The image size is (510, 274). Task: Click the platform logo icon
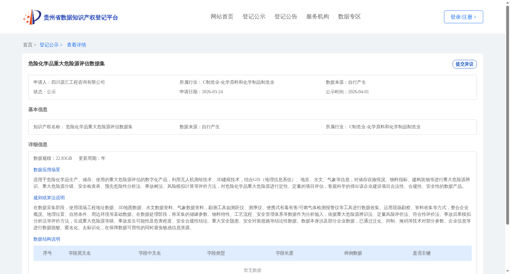coord(32,17)
